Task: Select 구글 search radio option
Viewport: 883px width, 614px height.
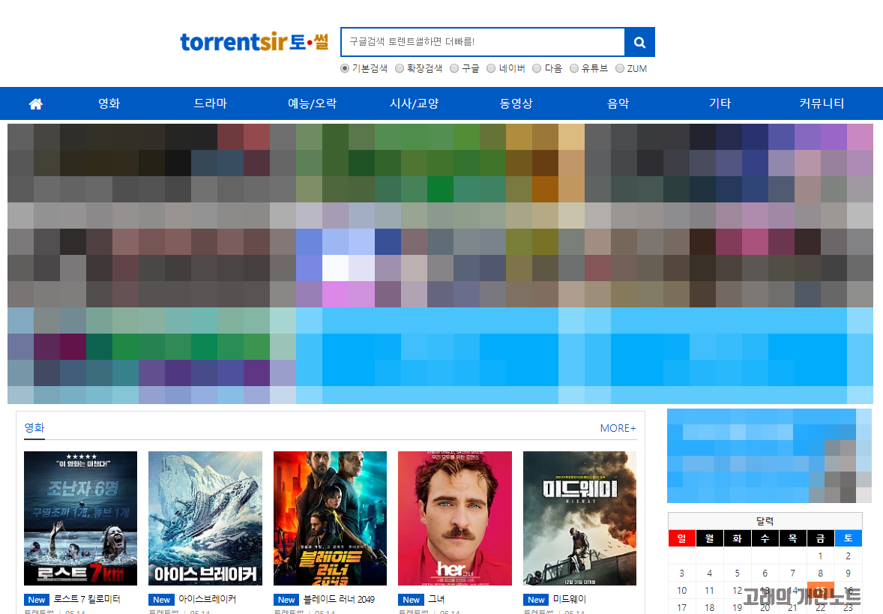Action: (x=454, y=68)
